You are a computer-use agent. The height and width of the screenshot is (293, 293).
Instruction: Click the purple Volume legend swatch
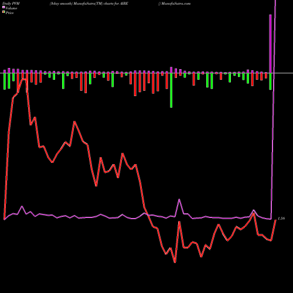point(4,7)
